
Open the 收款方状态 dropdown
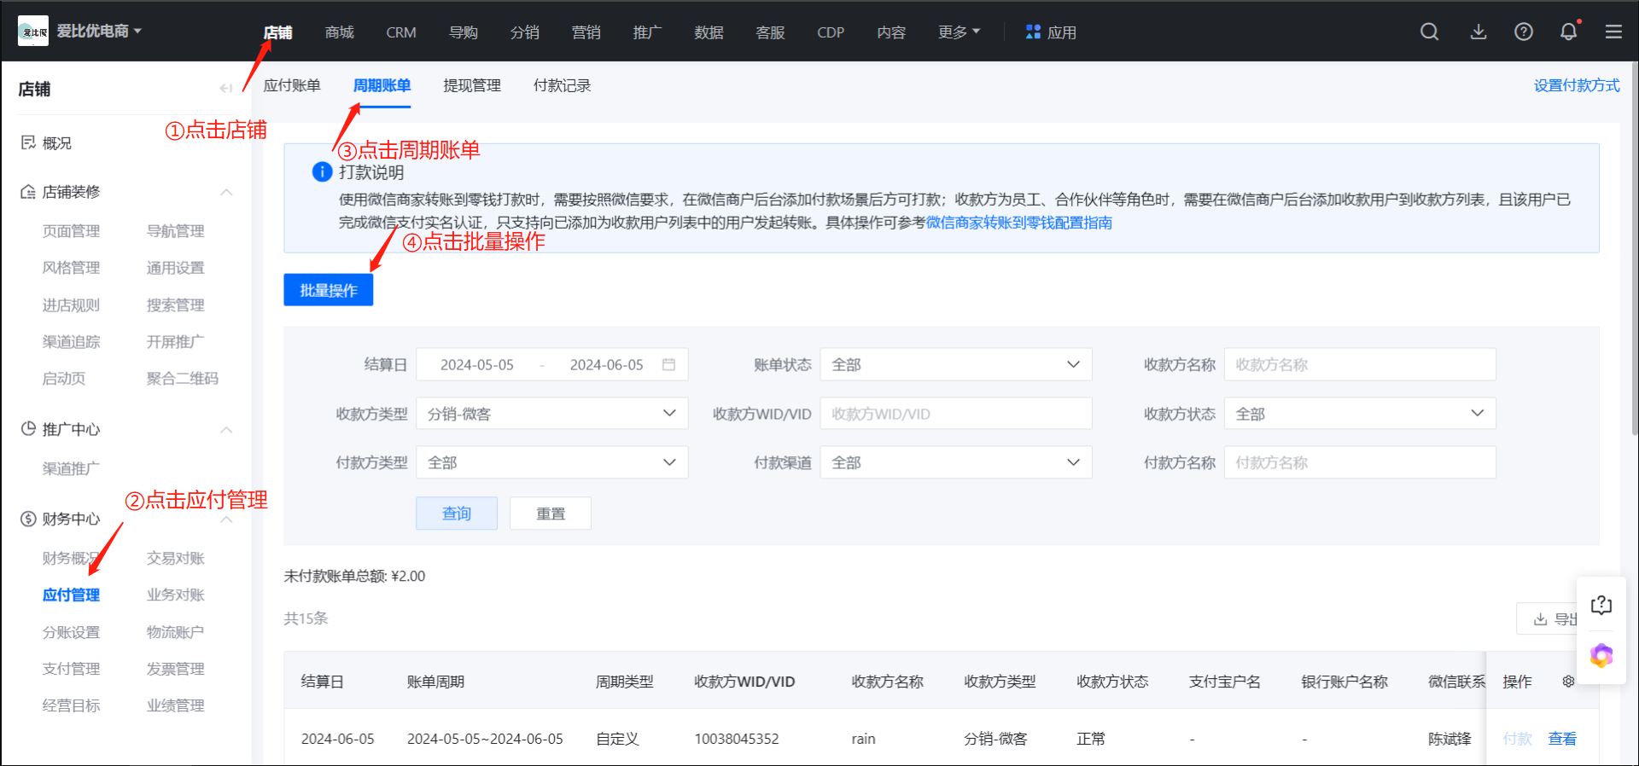pos(1360,414)
